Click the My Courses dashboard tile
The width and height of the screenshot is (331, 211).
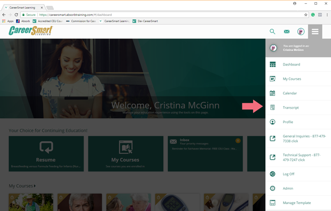coord(125,153)
